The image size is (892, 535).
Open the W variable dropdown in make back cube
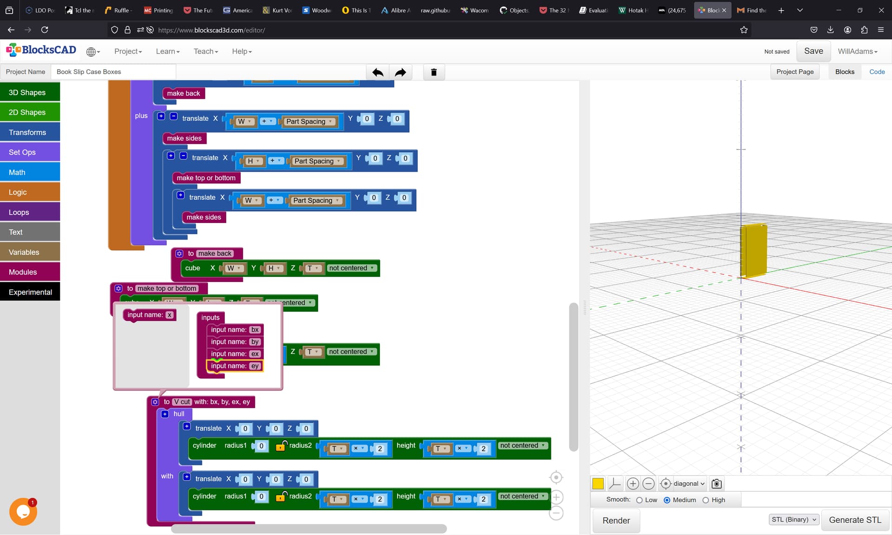pyautogui.click(x=234, y=268)
